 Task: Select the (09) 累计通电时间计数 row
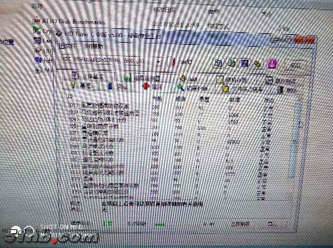171,140
